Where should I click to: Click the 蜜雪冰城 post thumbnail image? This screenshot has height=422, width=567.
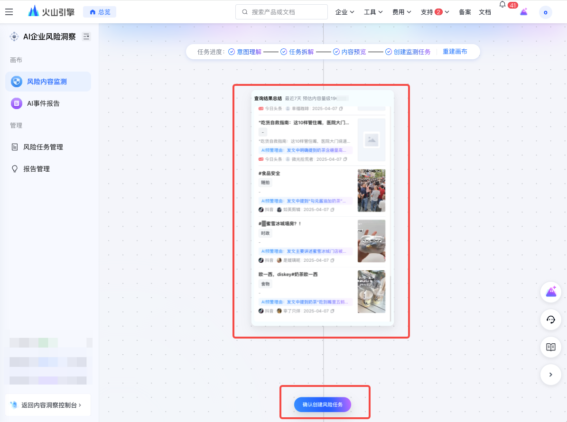[x=371, y=241]
